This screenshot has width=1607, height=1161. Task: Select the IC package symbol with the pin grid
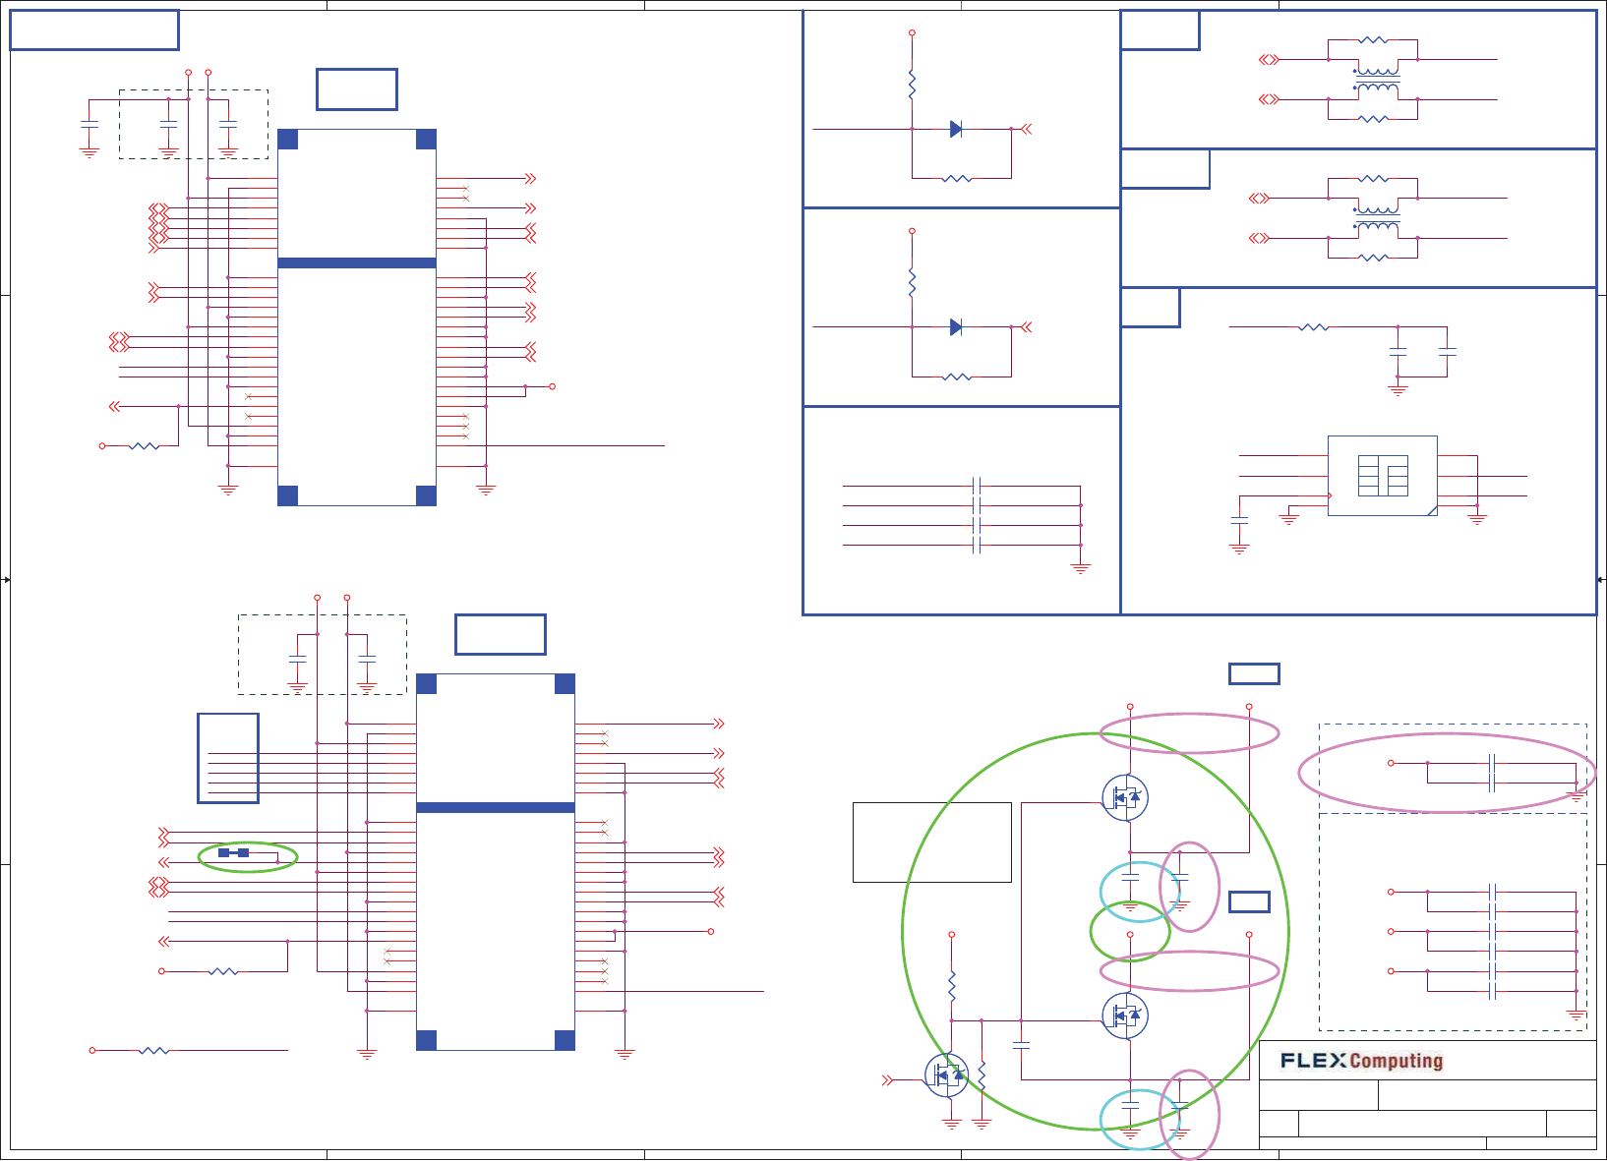pyautogui.click(x=1383, y=476)
